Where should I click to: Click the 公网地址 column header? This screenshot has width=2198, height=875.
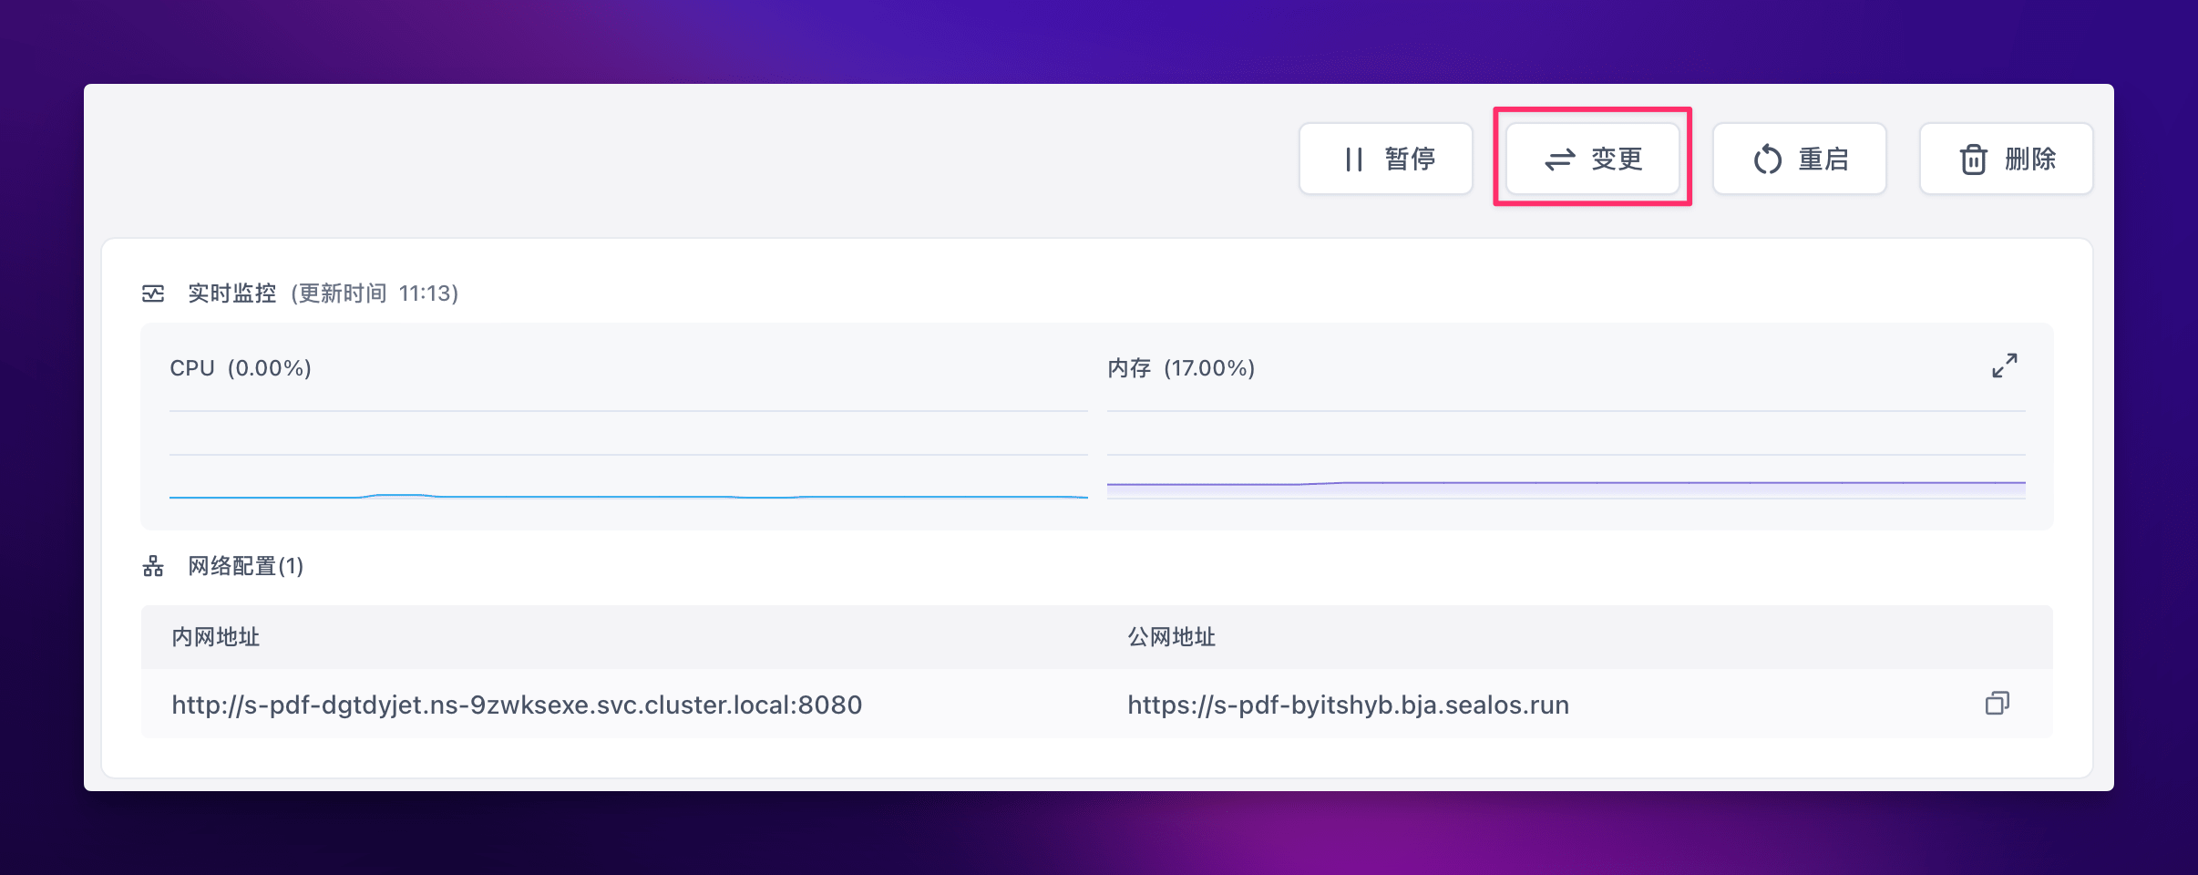coord(1172,637)
